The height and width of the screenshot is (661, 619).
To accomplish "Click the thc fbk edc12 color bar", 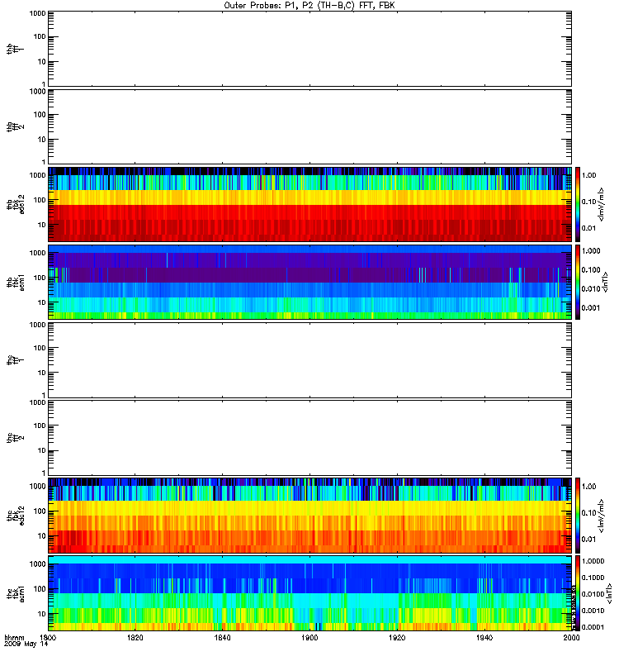I will (x=578, y=515).
